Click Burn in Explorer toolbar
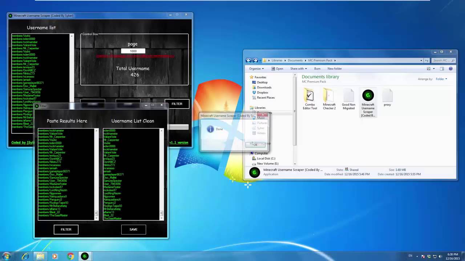This screenshot has height=261, width=465. [317, 69]
